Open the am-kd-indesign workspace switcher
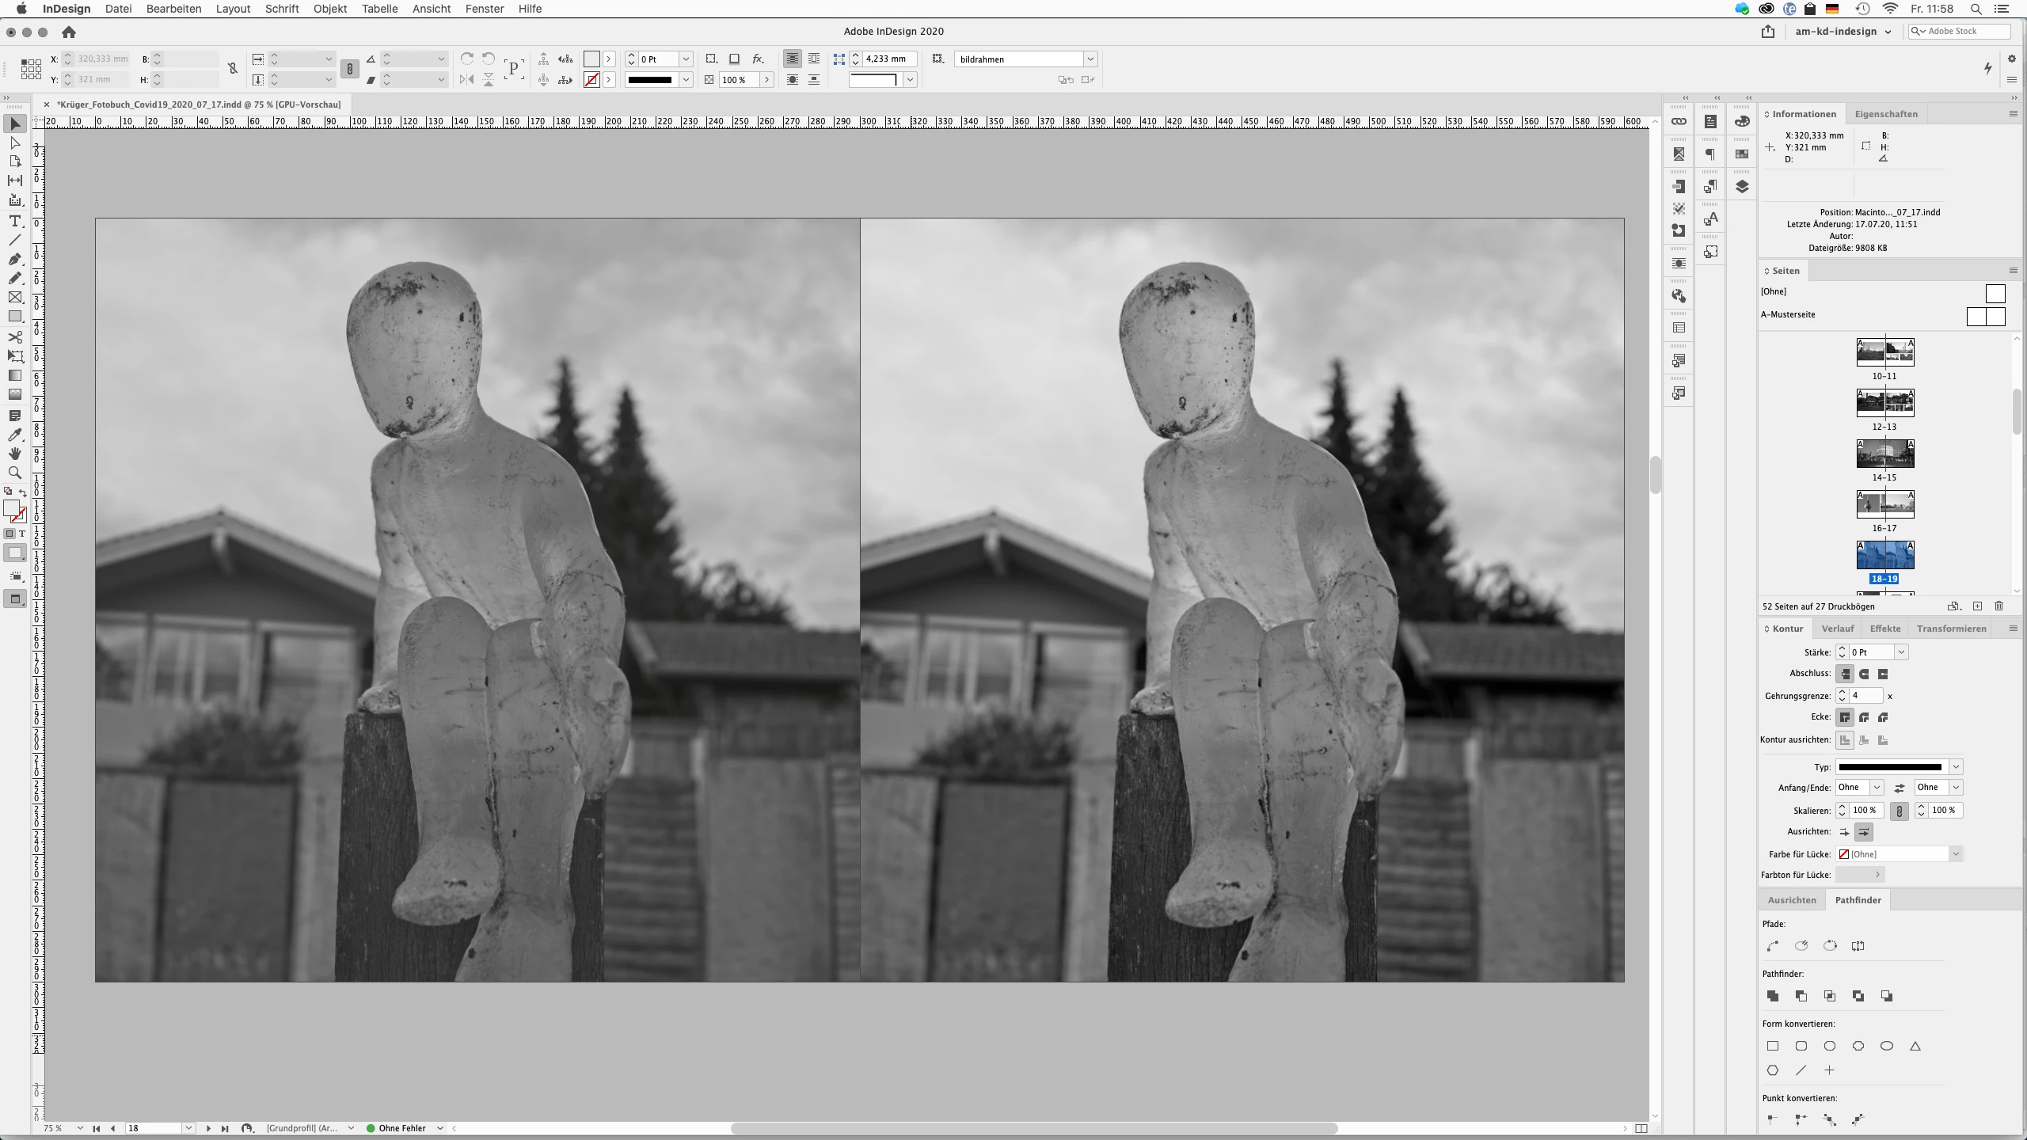2027x1140 pixels. tap(1843, 32)
